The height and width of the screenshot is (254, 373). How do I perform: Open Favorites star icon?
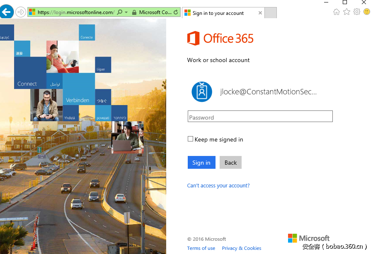346,12
